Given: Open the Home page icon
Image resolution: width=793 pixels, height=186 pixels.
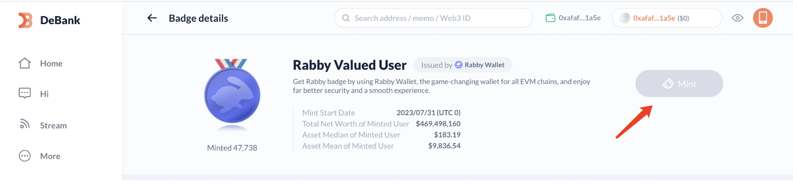Looking at the screenshot, I should coord(25,63).
